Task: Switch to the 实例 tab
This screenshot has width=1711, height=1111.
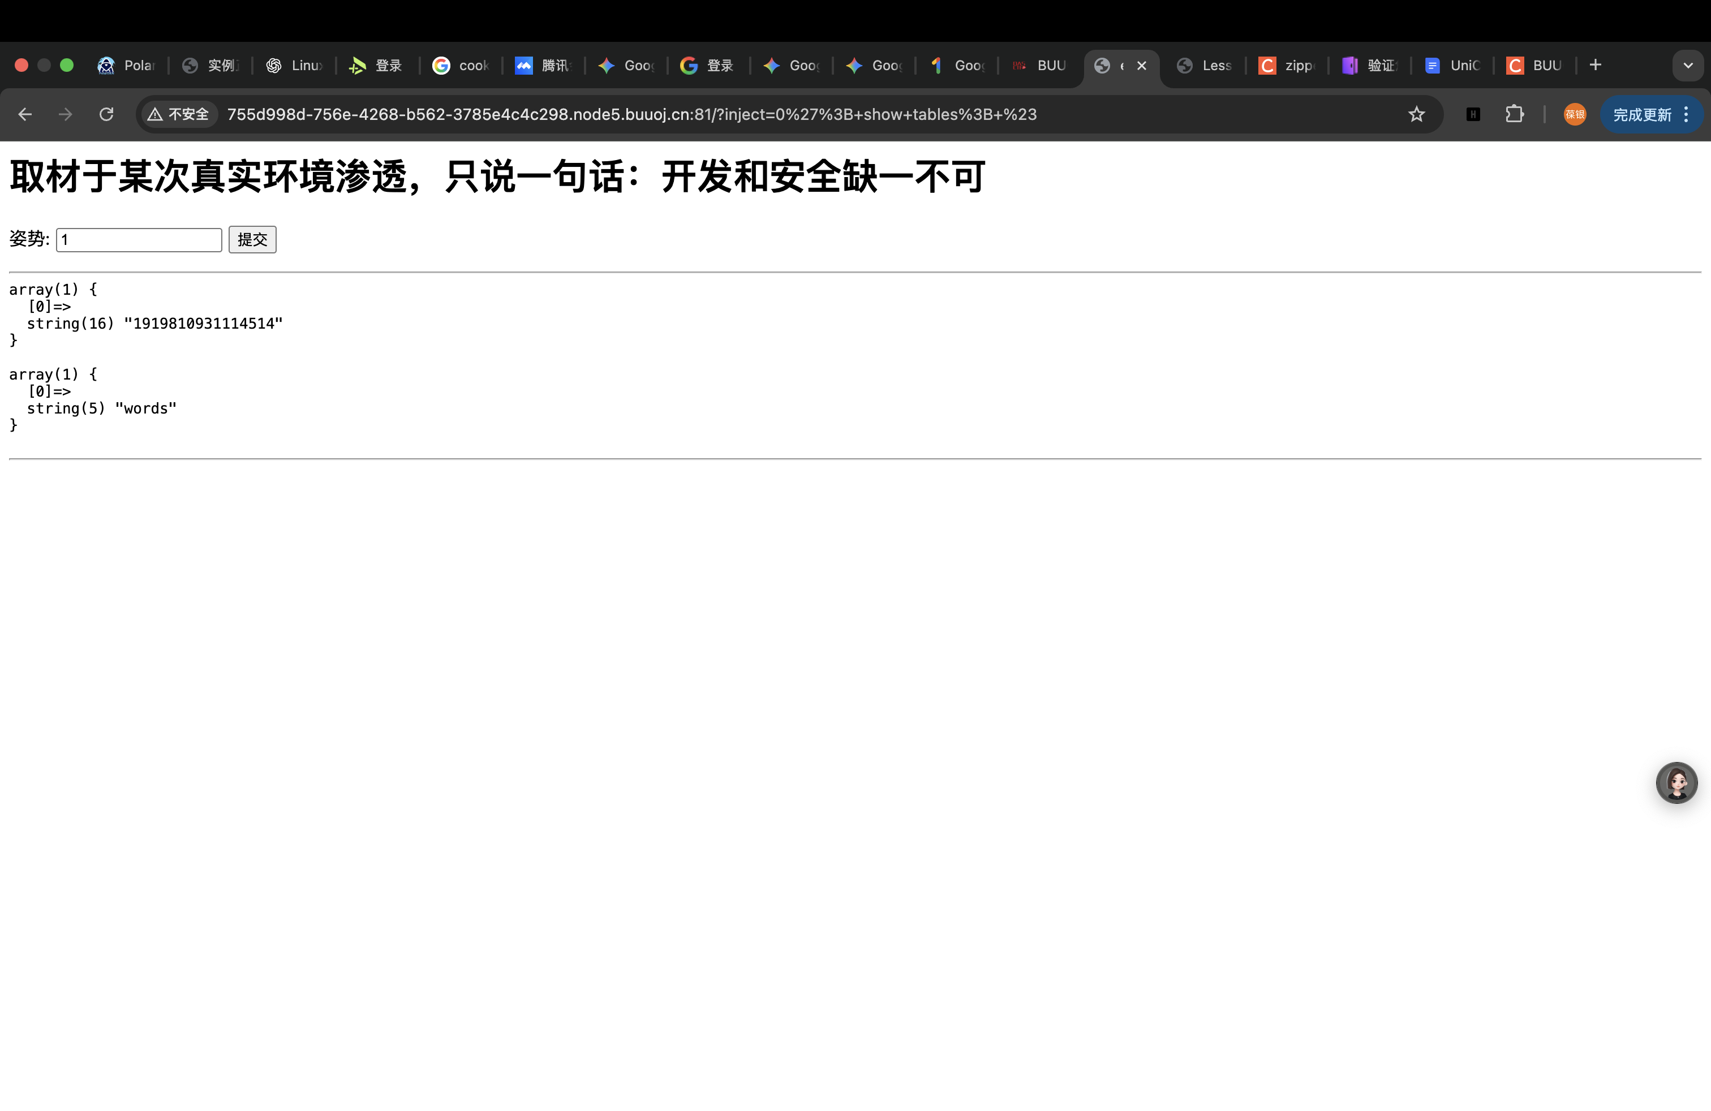Action: pos(210,66)
